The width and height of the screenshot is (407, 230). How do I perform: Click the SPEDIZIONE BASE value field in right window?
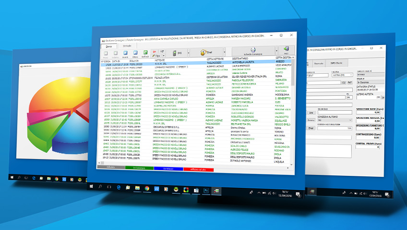tap(368, 113)
